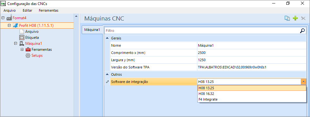Click into the Filtro search field
The width and height of the screenshot is (310, 117).
[202, 31]
